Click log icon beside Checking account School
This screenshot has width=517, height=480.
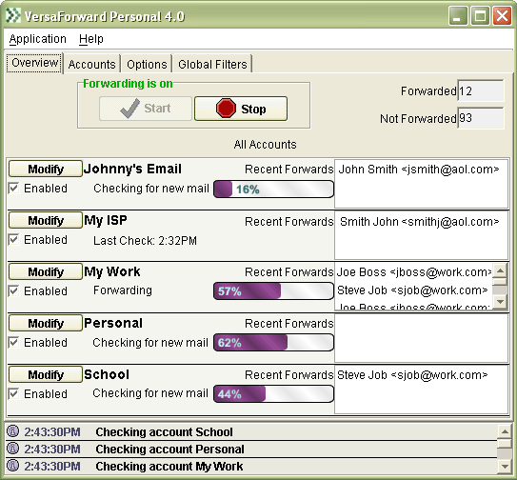point(13,431)
